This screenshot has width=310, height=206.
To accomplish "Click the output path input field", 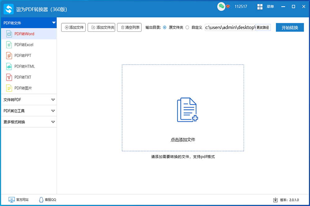I will (230, 28).
